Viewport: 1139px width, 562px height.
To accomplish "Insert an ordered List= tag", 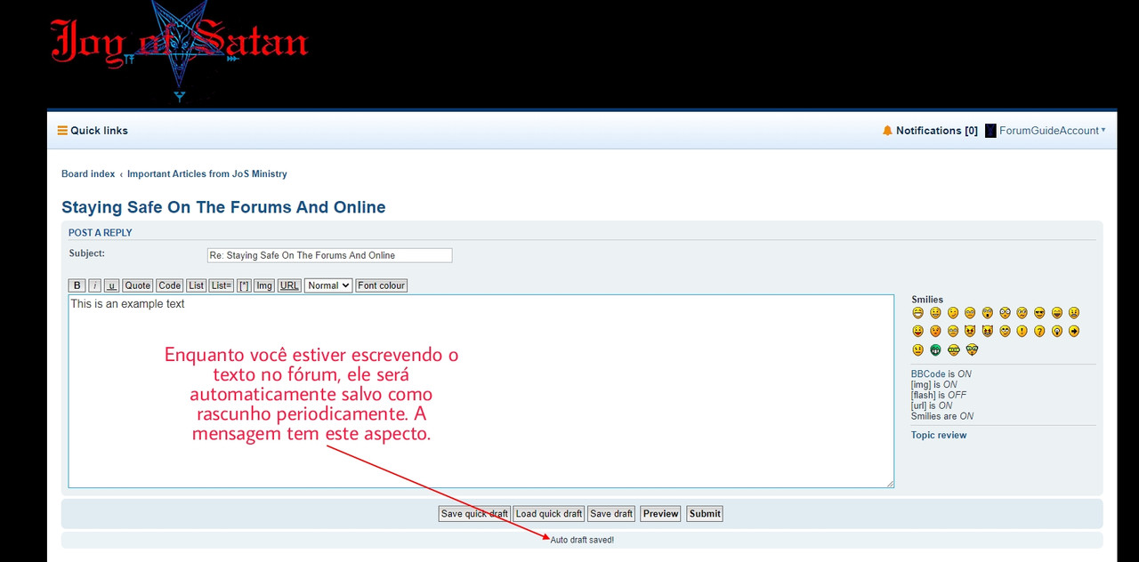I will tap(222, 285).
